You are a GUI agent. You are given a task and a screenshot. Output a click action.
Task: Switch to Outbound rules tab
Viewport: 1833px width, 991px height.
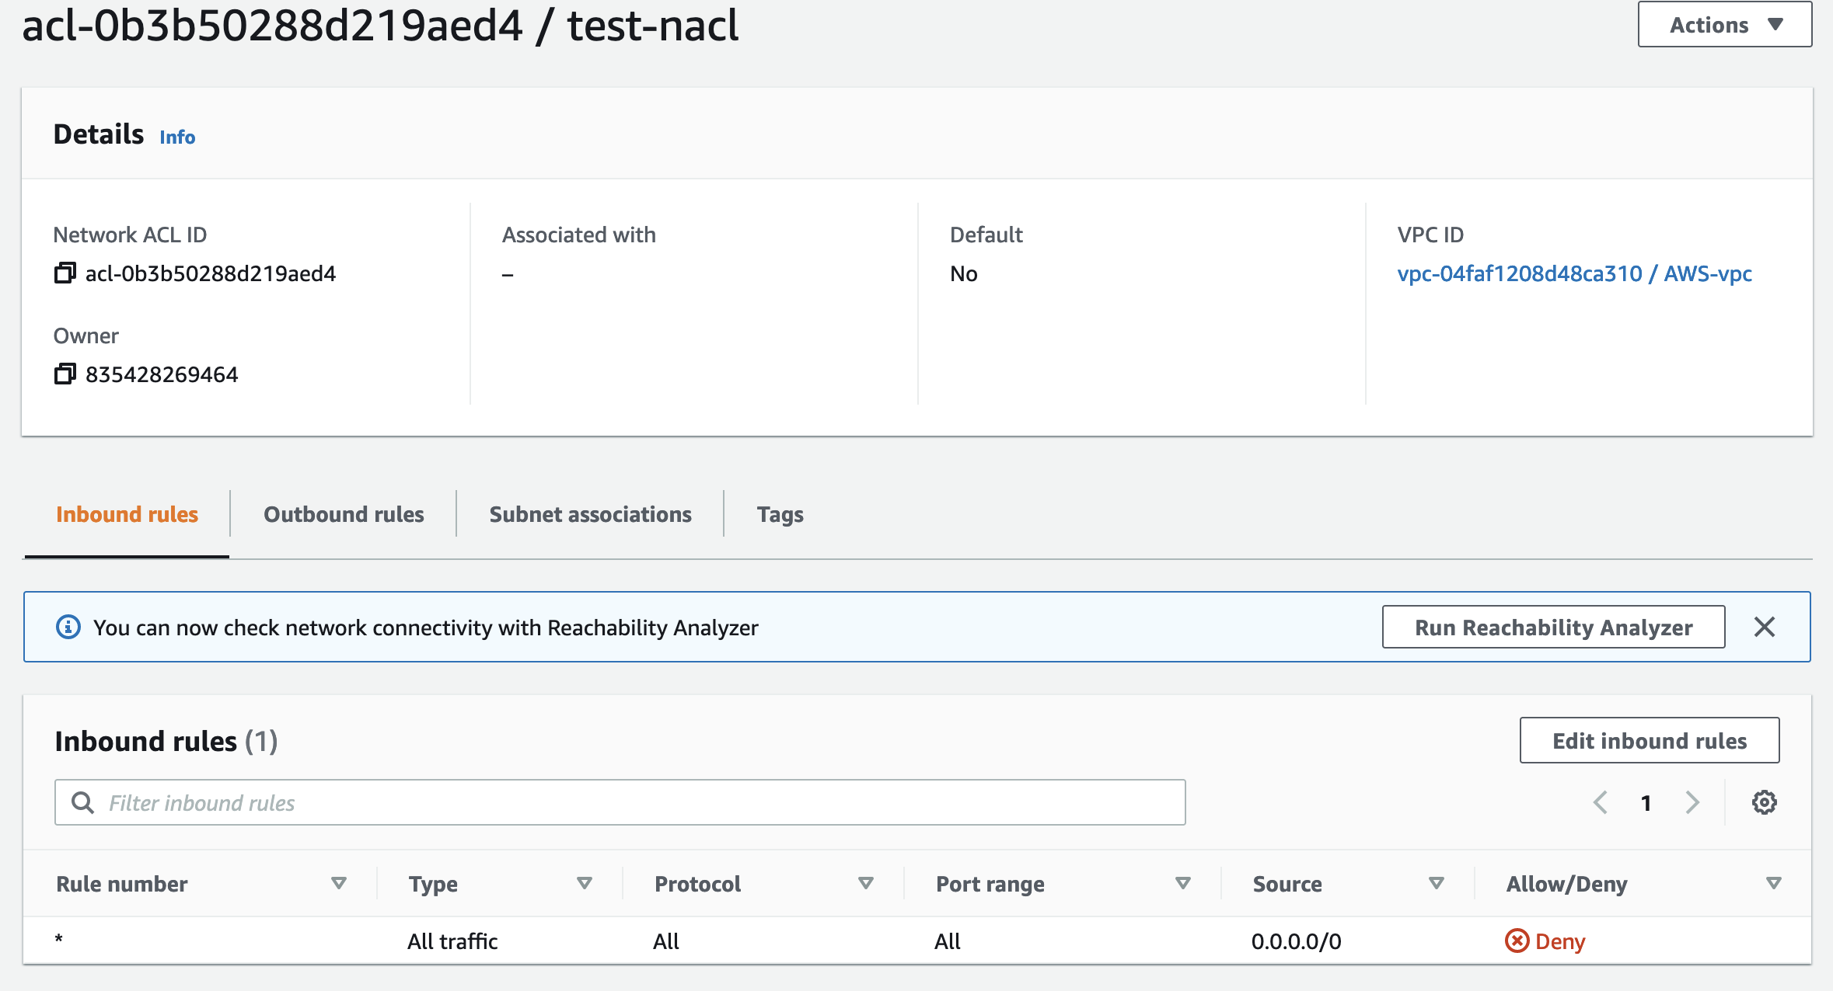click(344, 514)
